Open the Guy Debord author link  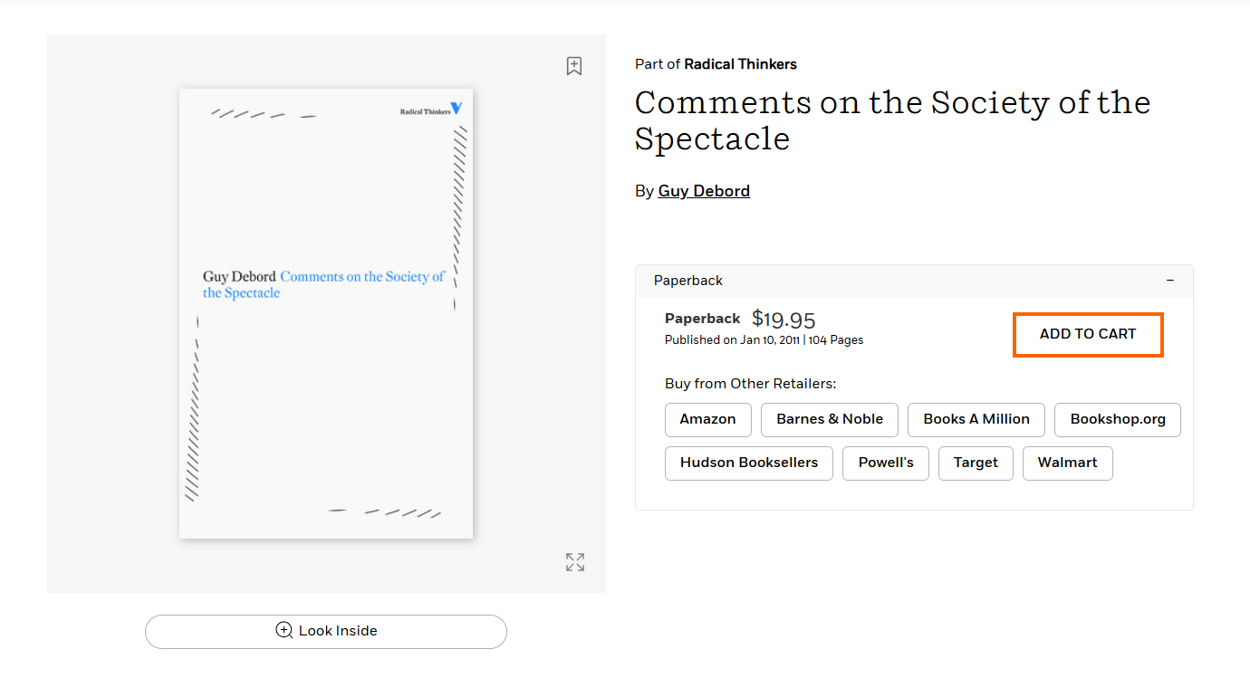tap(704, 191)
